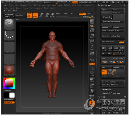The height and width of the screenshot is (115, 131).
Task: Click the Frame mesh icon
Action: click(92, 74)
